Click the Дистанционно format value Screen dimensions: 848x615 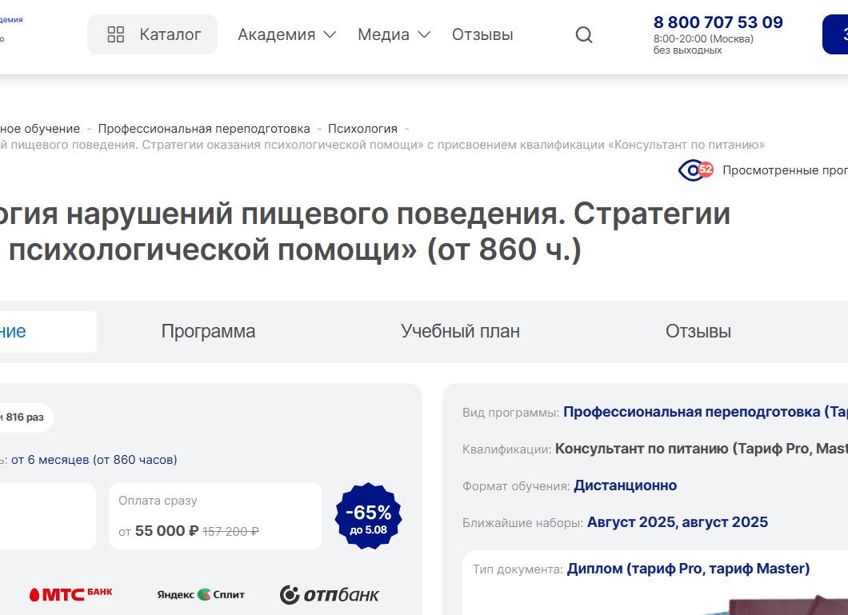[625, 485]
